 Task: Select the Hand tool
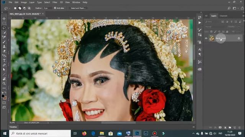point(4,79)
